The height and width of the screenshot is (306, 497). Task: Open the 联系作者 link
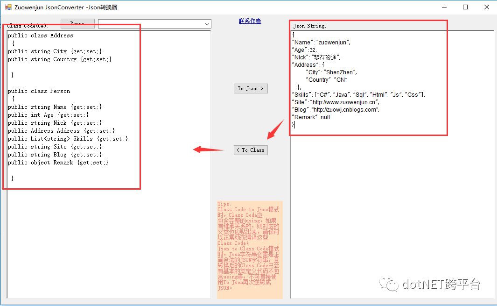tap(250, 21)
